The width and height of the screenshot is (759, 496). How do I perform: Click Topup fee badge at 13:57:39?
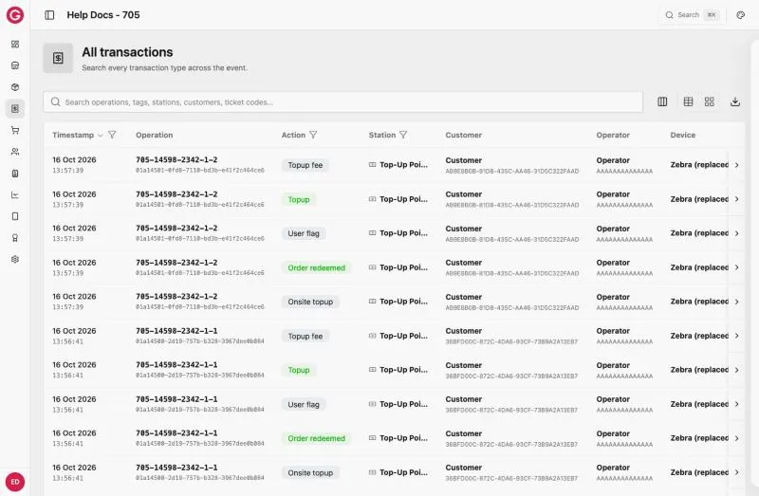click(x=305, y=165)
